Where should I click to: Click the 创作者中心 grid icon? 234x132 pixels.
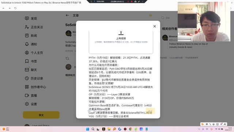[27, 87]
